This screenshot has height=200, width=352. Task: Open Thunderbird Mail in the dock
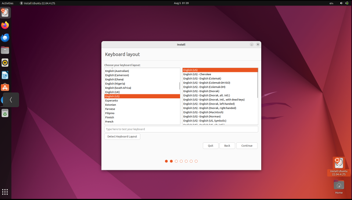tap(5, 38)
